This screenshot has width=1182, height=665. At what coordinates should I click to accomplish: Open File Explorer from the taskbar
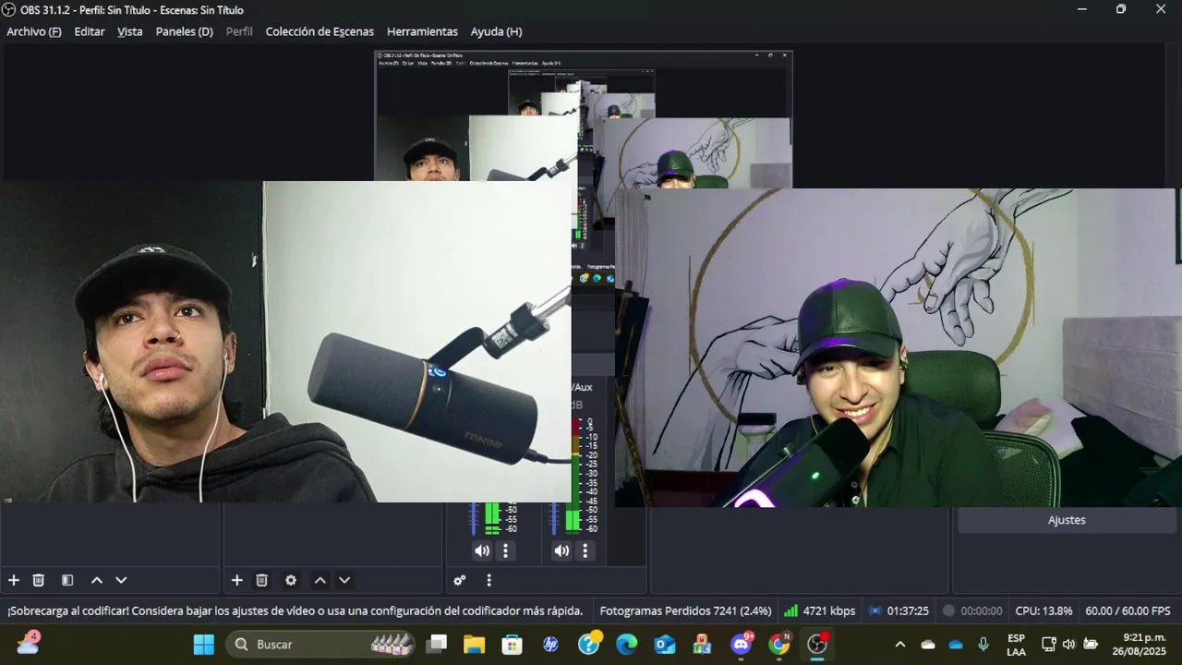[x=474, y=644]
